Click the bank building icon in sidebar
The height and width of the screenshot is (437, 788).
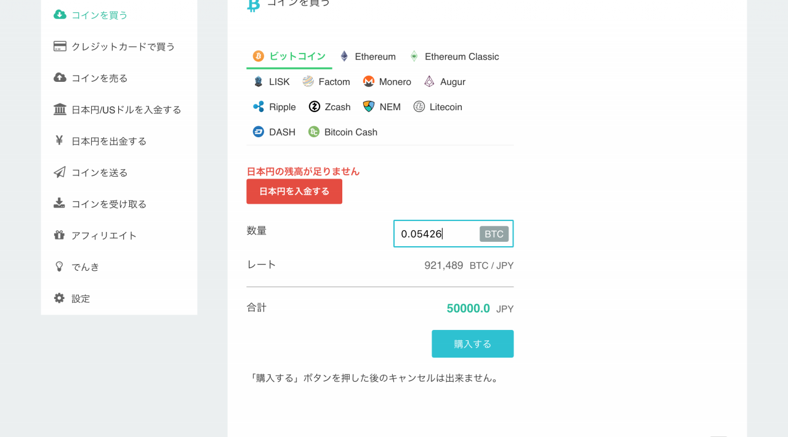click(60, 110)
